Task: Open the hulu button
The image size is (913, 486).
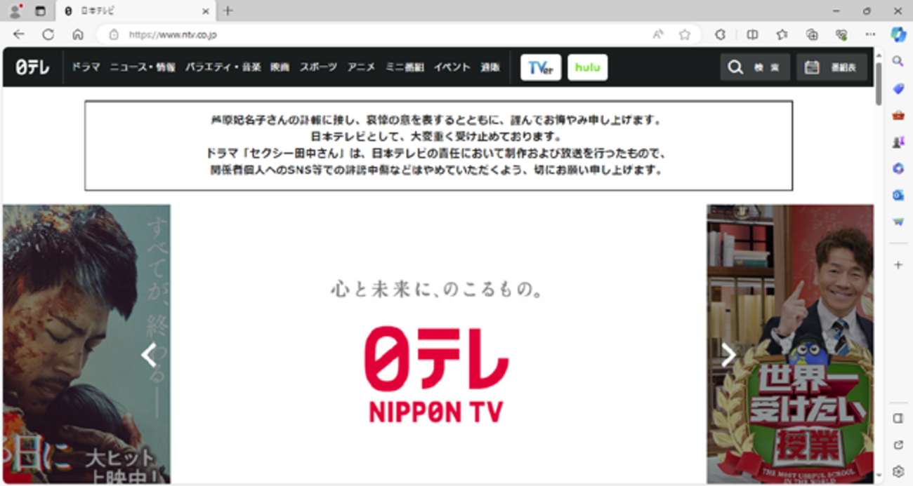Action: tap(587, 67)
